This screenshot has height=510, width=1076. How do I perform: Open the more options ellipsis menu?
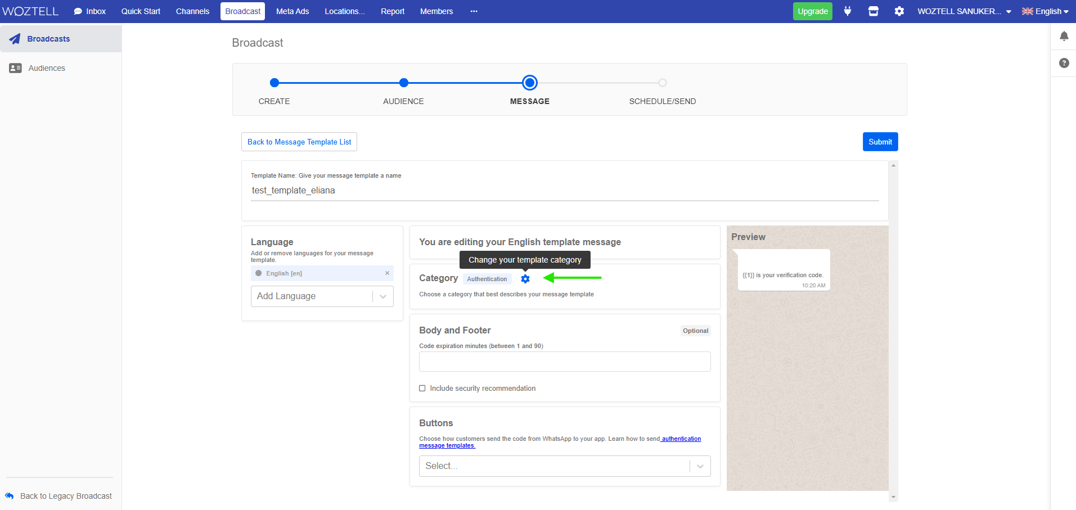(474, 11)
